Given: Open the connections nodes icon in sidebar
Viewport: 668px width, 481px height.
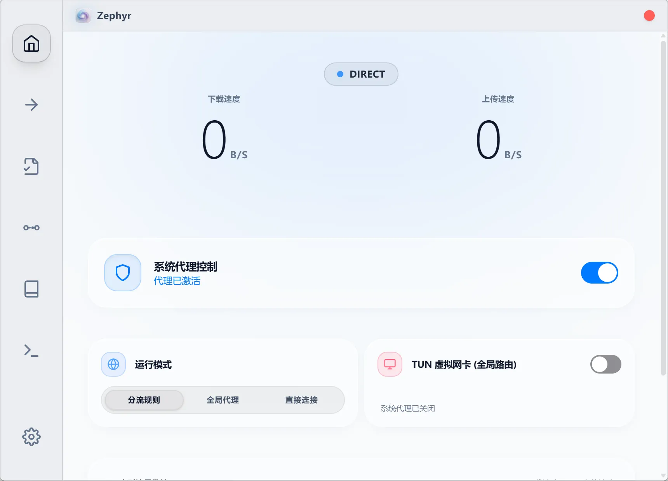Looking at the screenshot, I should tap(31, 228).
